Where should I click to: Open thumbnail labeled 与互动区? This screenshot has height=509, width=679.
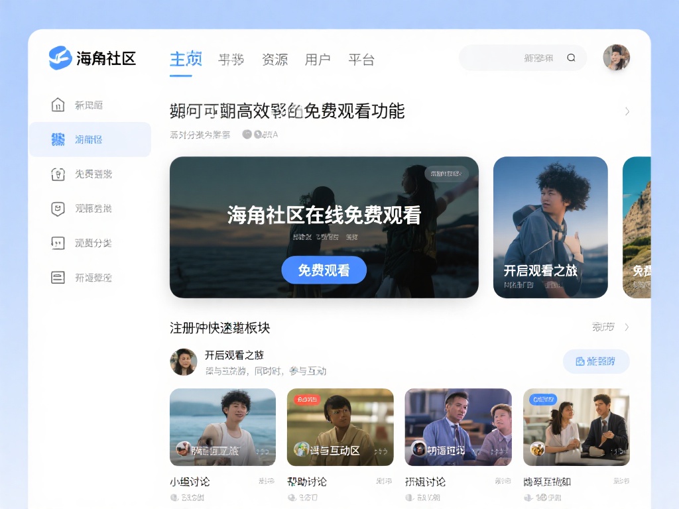340,427
